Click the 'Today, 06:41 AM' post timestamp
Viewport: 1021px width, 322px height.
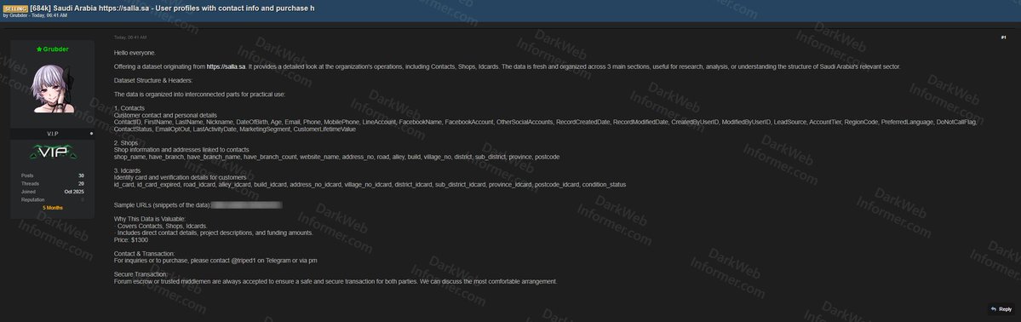[x=130, y=37]
